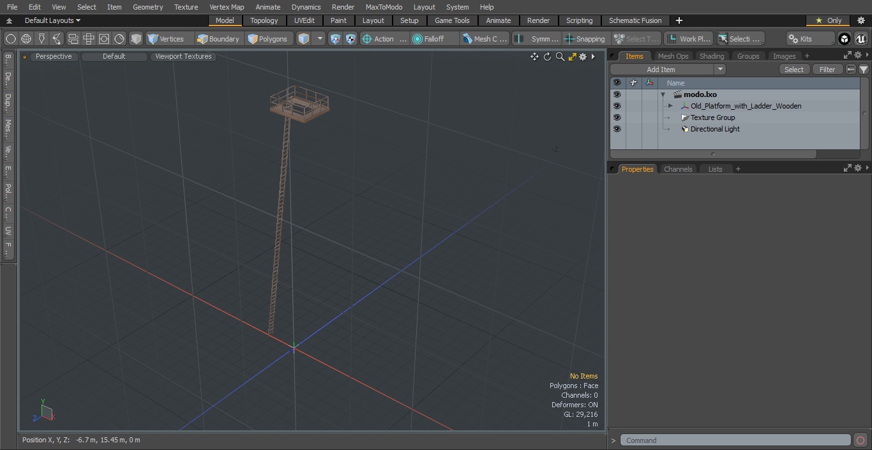Toggle the Only star button
Viewport: 872px width, 450px height.
[x=829, y=20]
